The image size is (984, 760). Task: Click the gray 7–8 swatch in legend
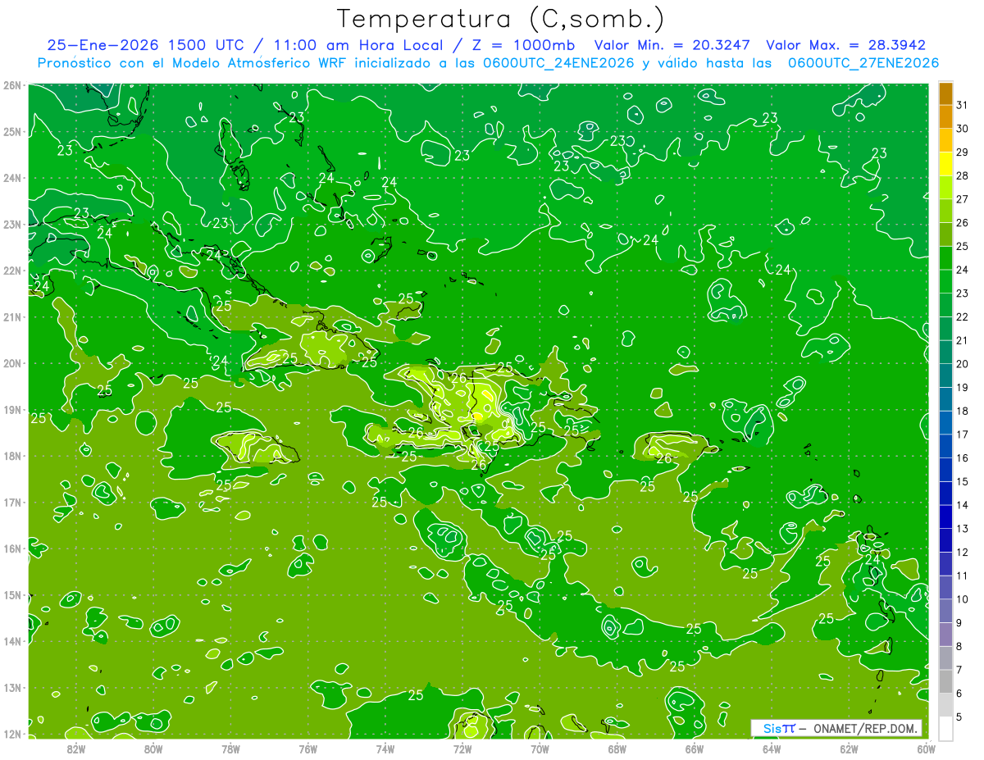(945, 658)
